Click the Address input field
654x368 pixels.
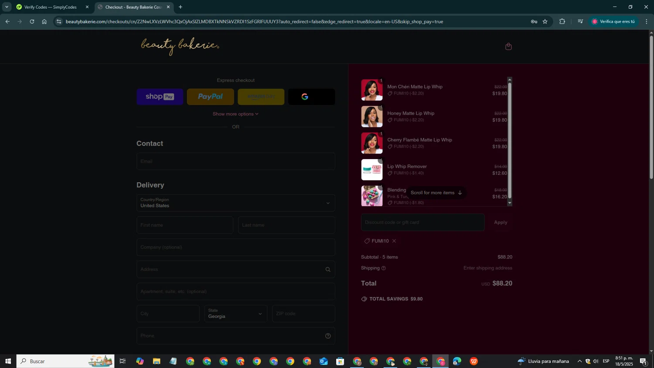[x=235, y=269]
